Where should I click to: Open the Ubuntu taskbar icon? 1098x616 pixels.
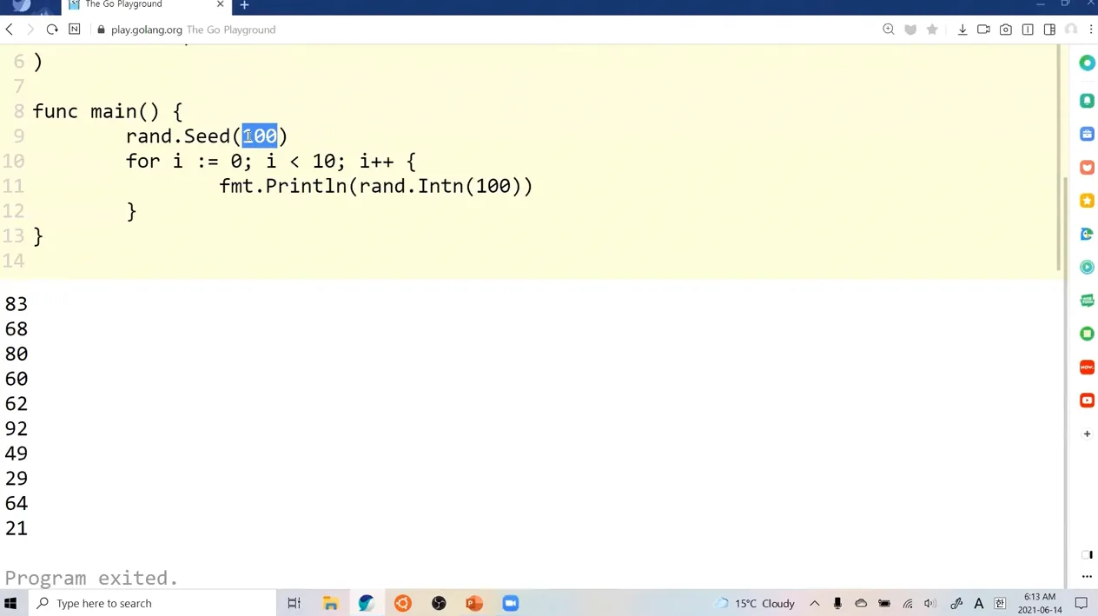pyautogui.click(x=402, y=603)
